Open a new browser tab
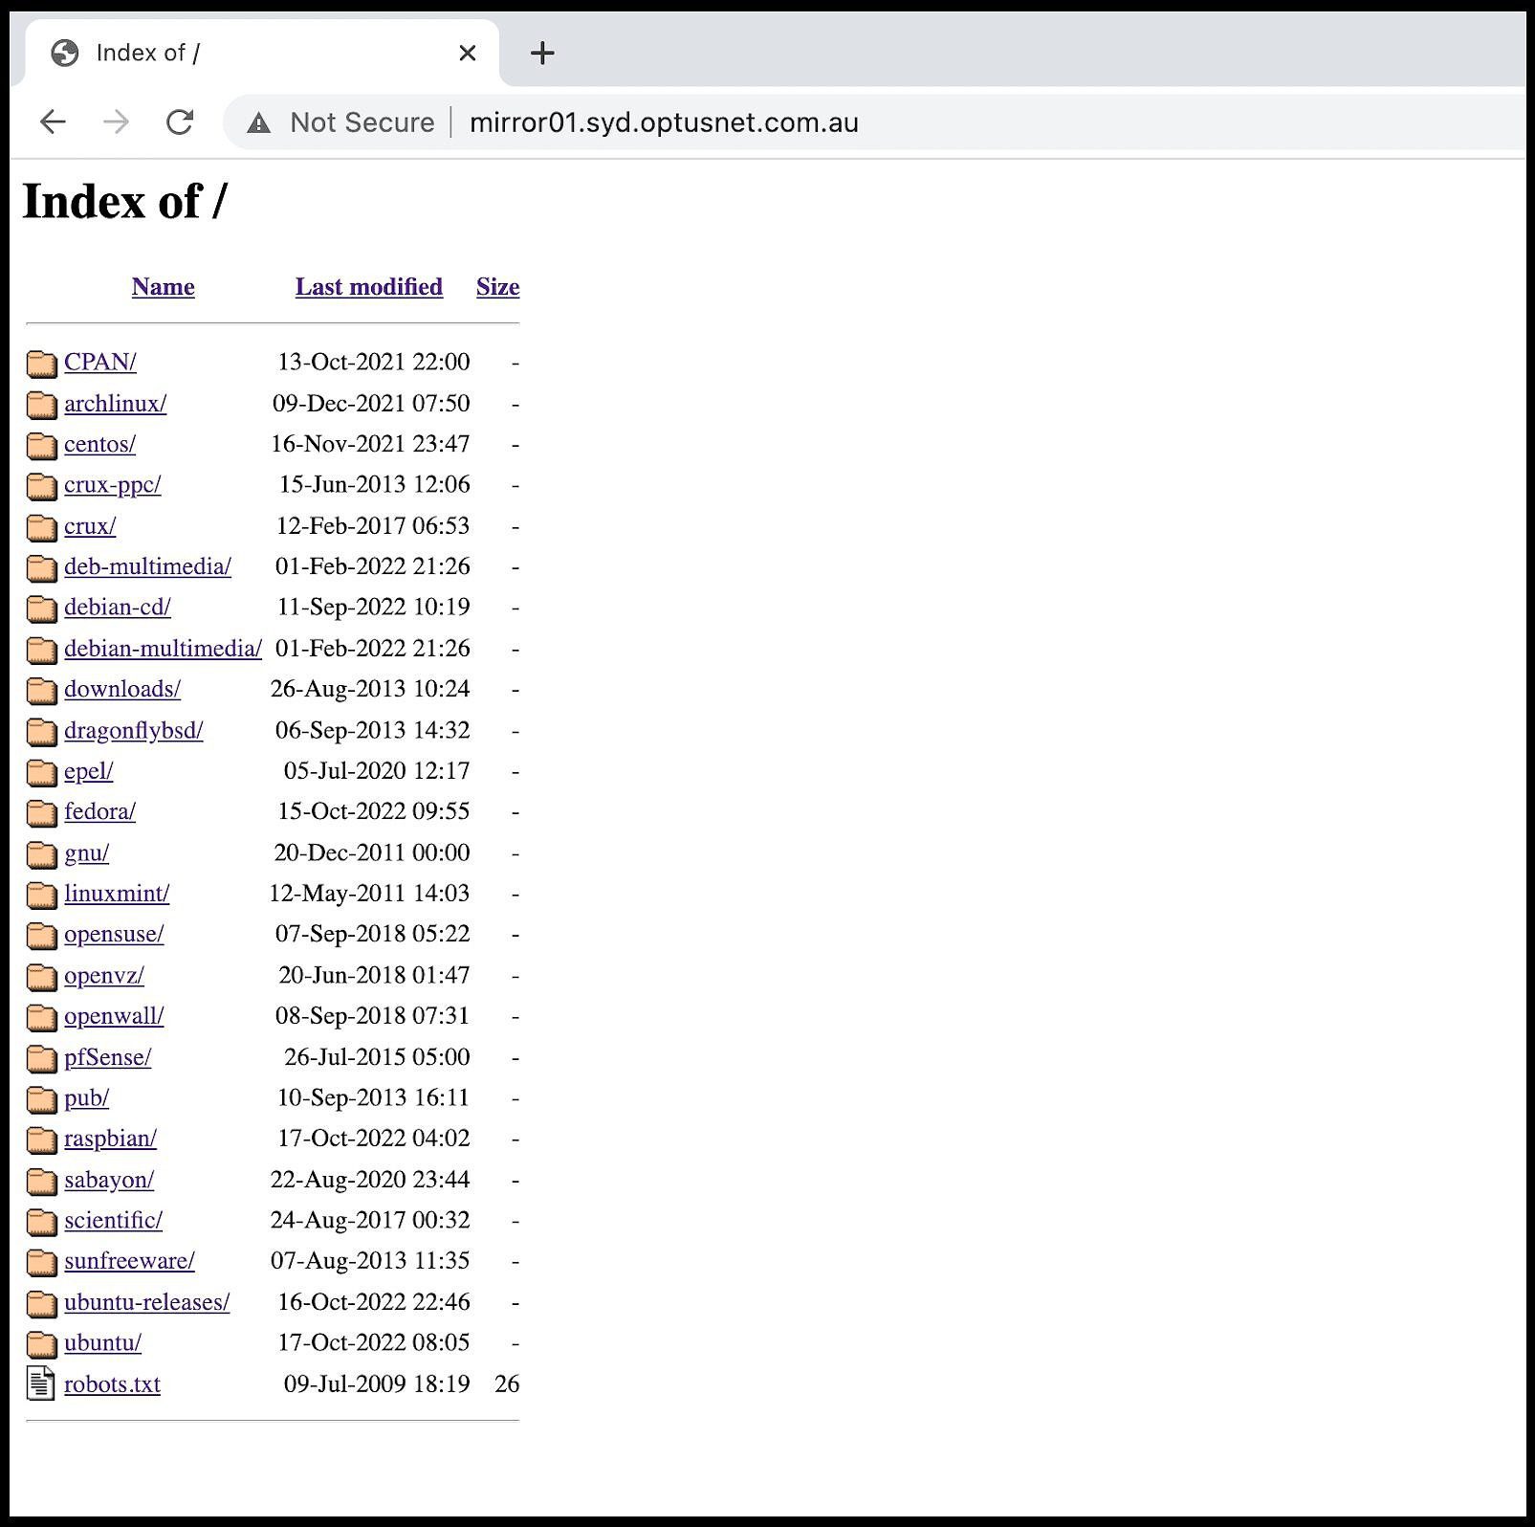Screen dimensions: 1535x1527 (x=542, y=54)
